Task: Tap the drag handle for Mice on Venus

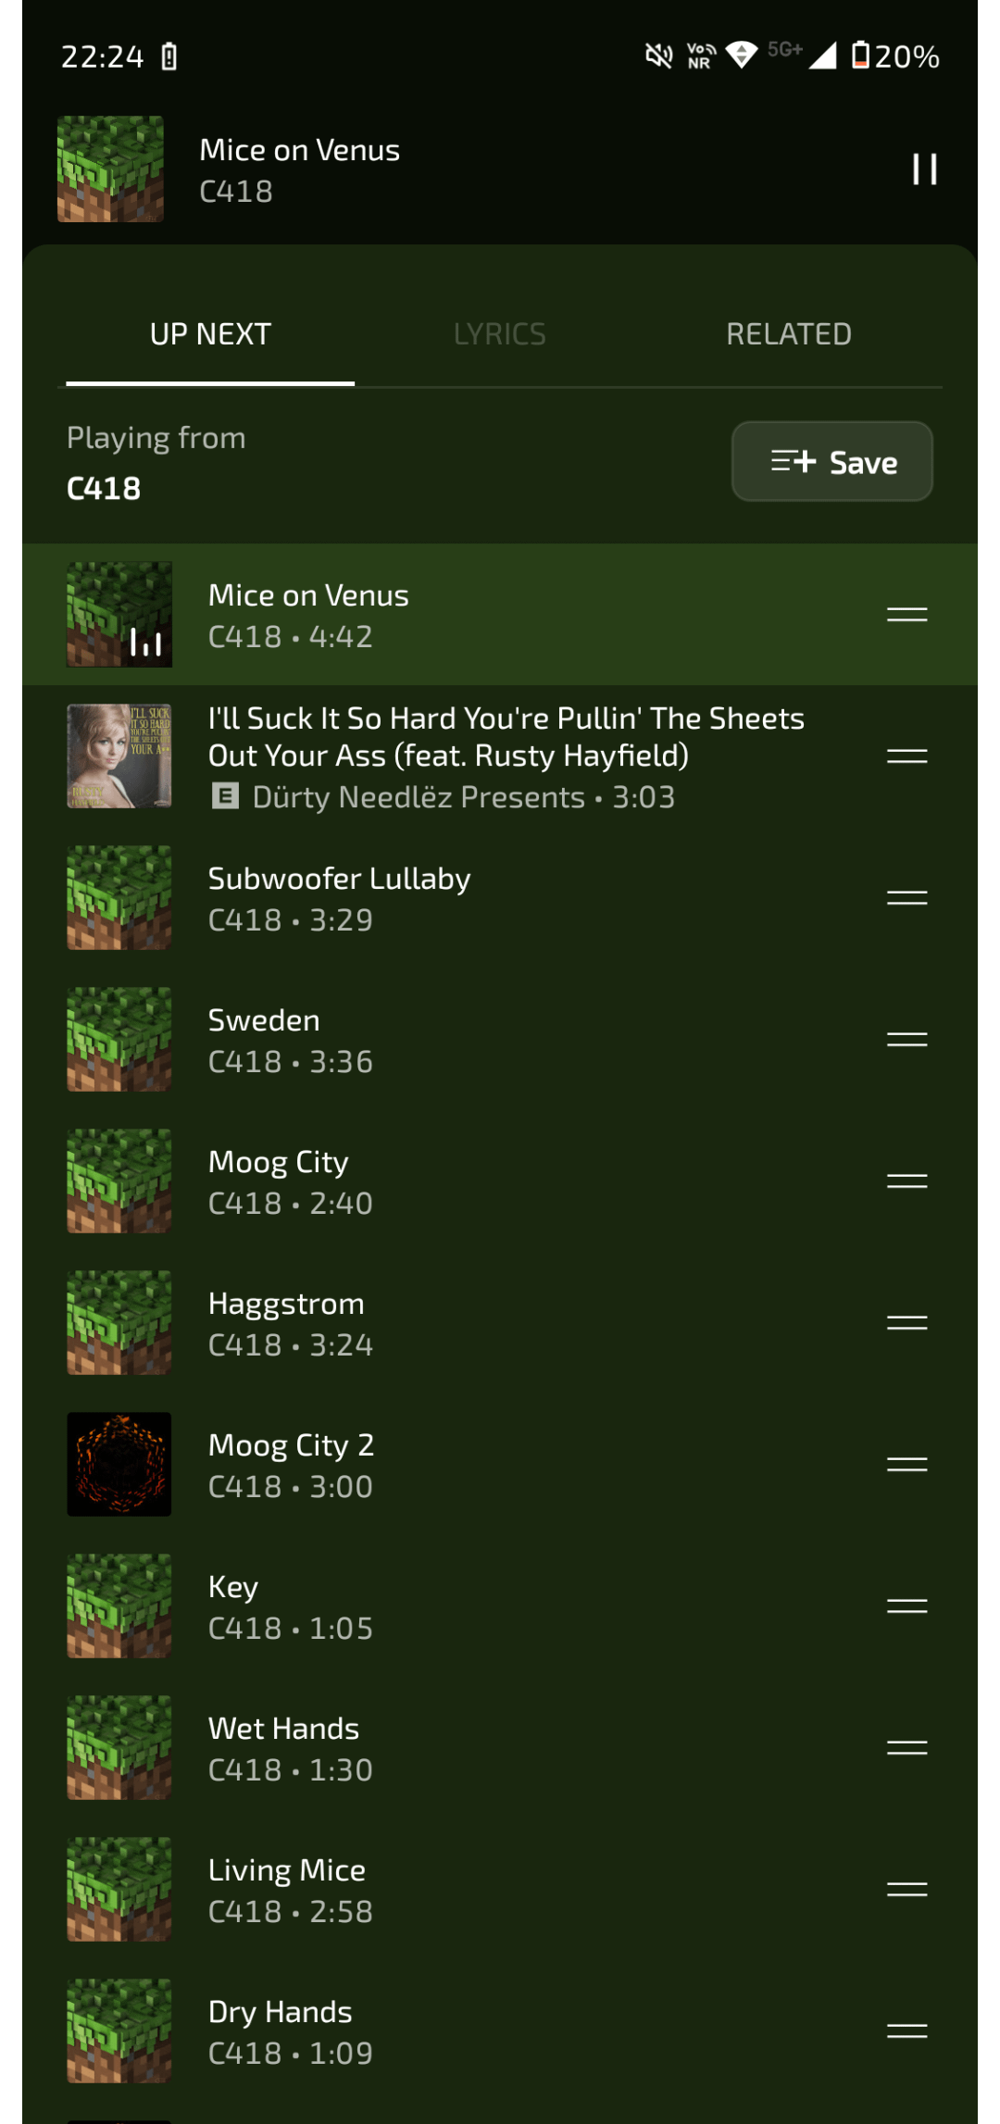Action: 906,615
